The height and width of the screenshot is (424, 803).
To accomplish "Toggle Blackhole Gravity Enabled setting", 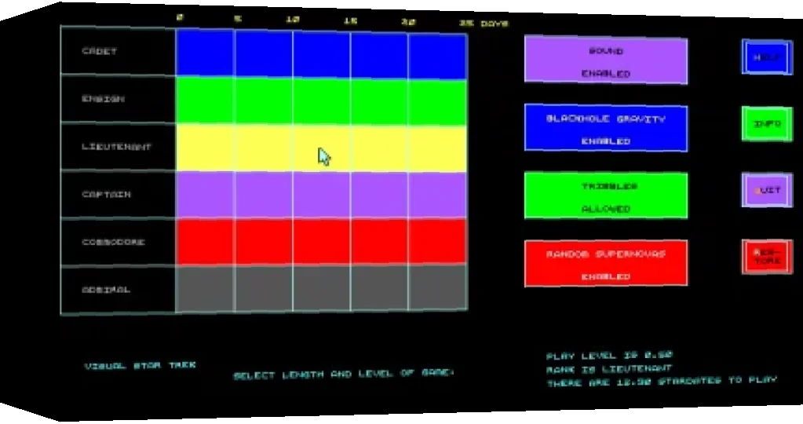I will click(606, 128).
